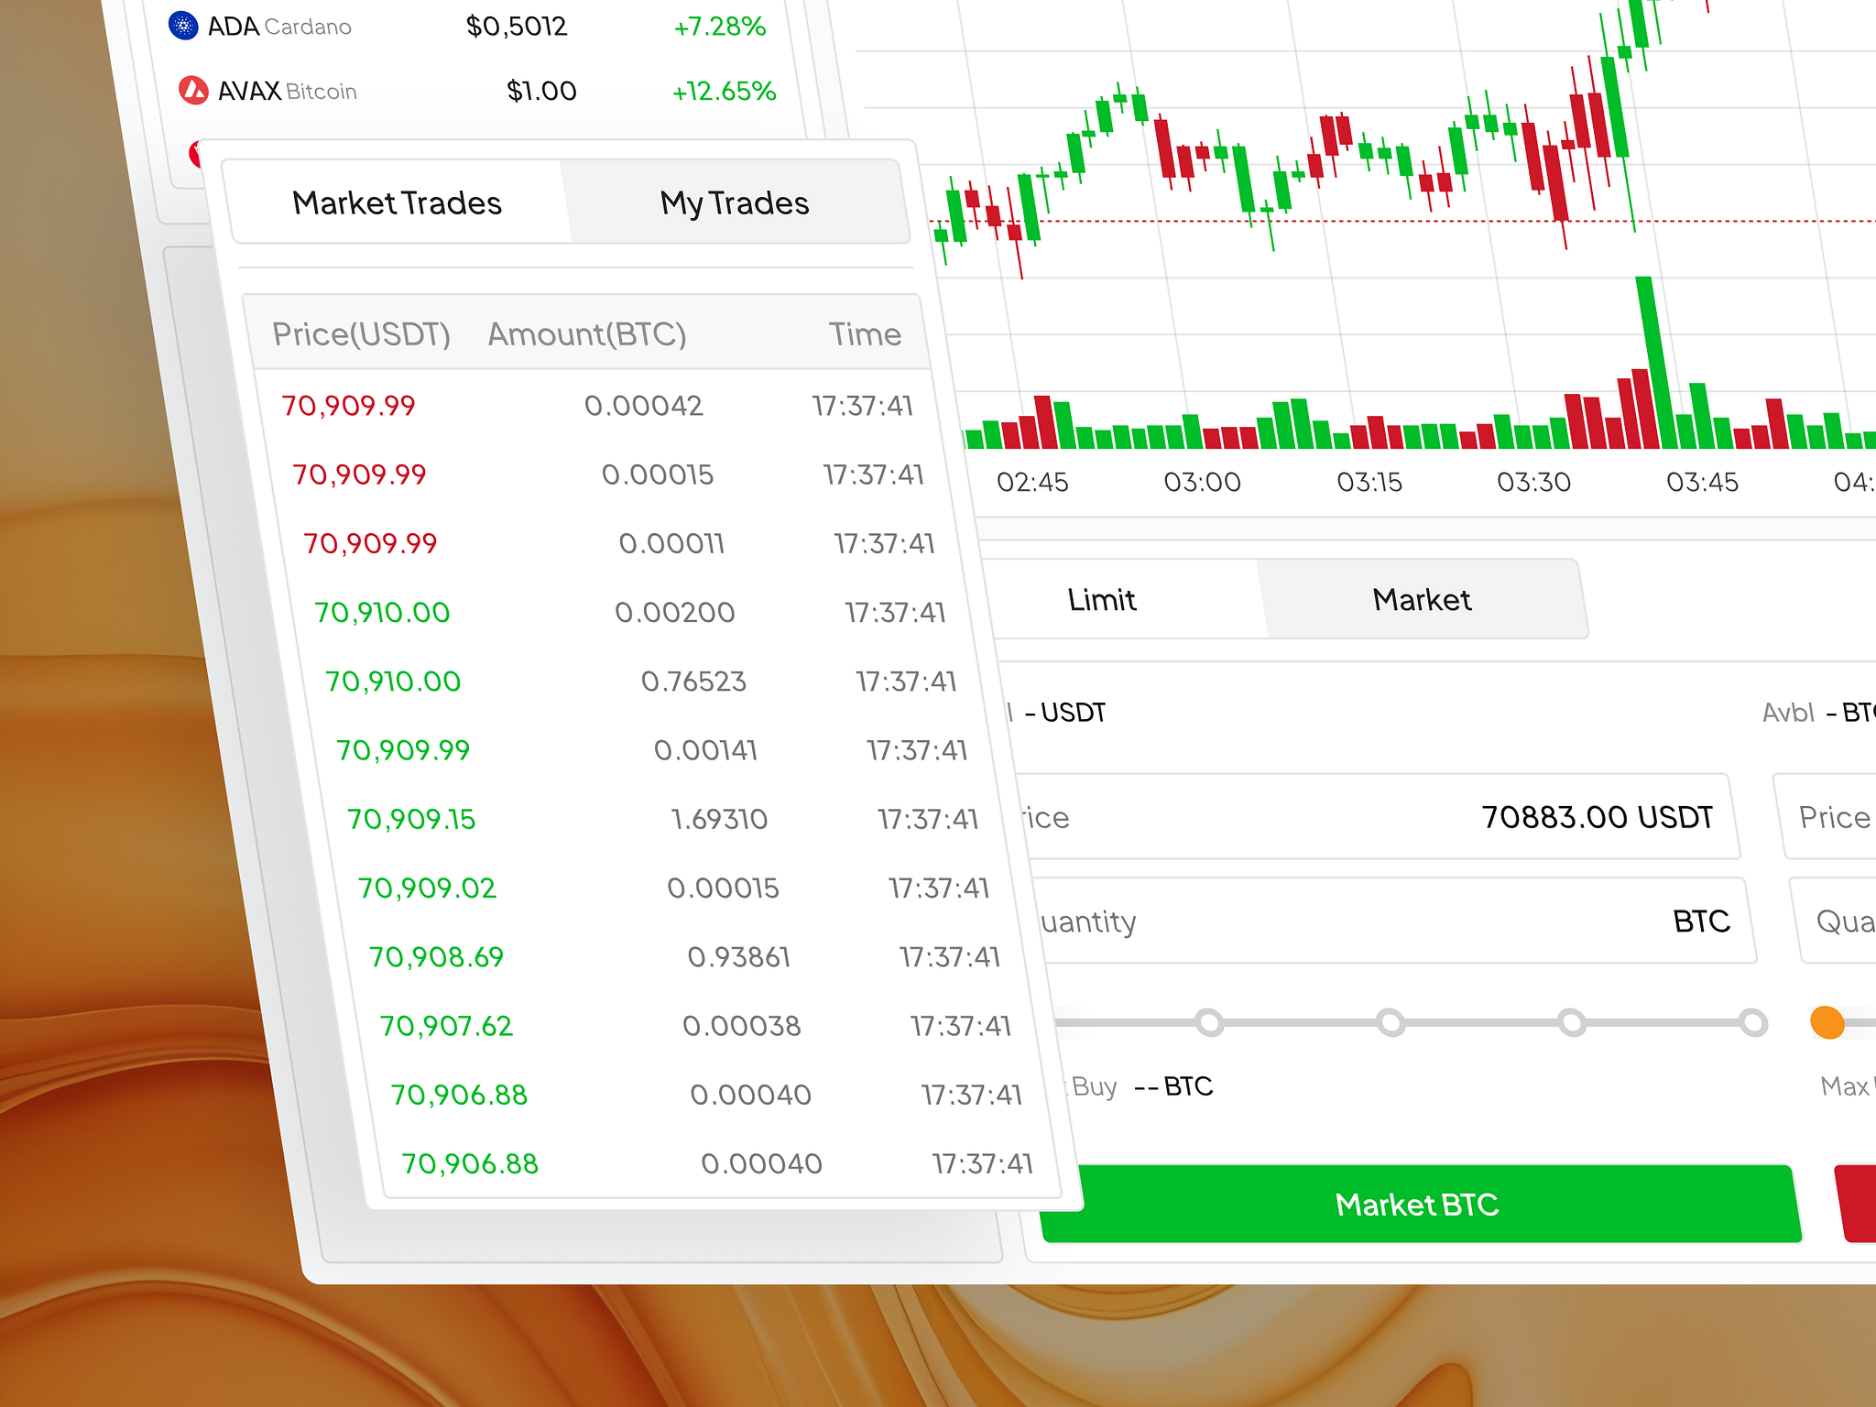This screenshot has width=1876, height=1407.
Task: Click the trade amount 0.93861
Action: tap(738, 957)
